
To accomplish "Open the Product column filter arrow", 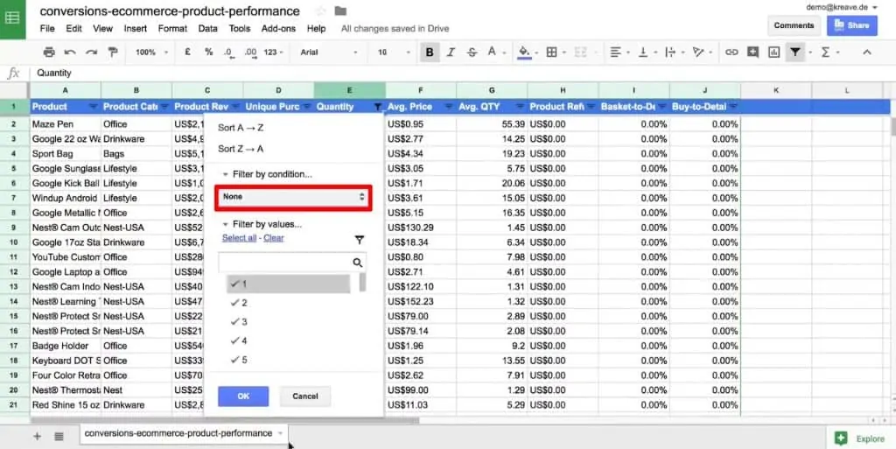I will click(x=93, y=107).
